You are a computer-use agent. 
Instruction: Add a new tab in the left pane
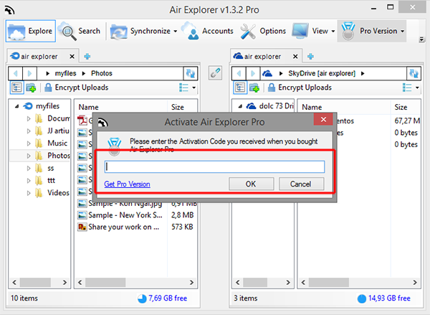click(87, 56)
